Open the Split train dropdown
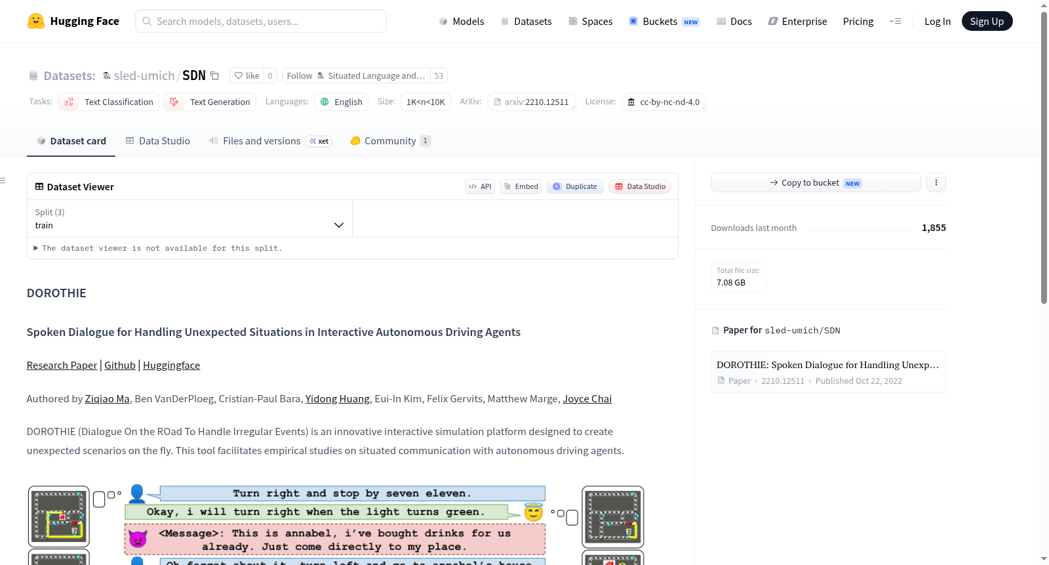 pyautogui.click(x=190, y=219)
